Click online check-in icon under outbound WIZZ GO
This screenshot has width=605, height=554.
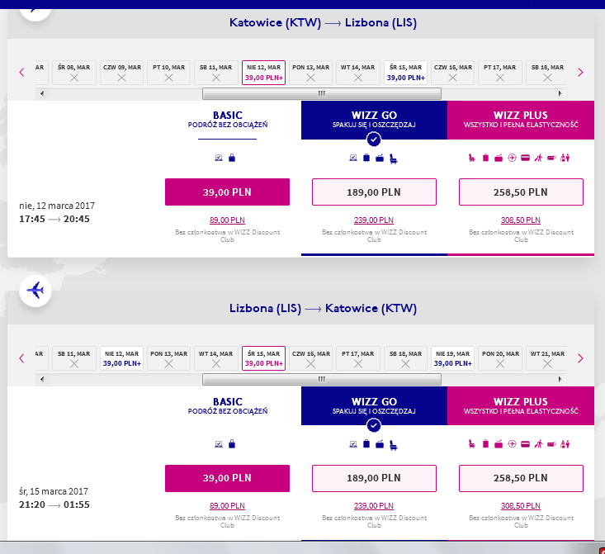353,158
